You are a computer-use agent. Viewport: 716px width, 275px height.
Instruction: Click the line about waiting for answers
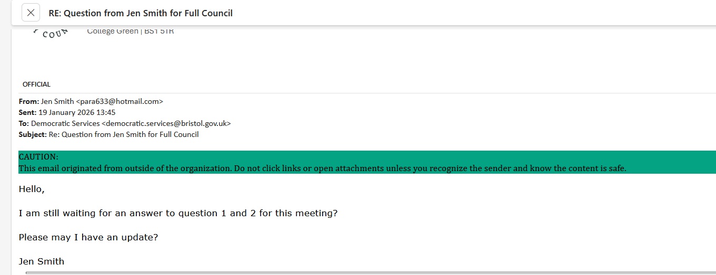point(178,214)
